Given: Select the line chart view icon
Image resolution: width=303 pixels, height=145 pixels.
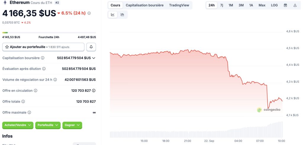Looking at the screenshot, I should point(113,14).
